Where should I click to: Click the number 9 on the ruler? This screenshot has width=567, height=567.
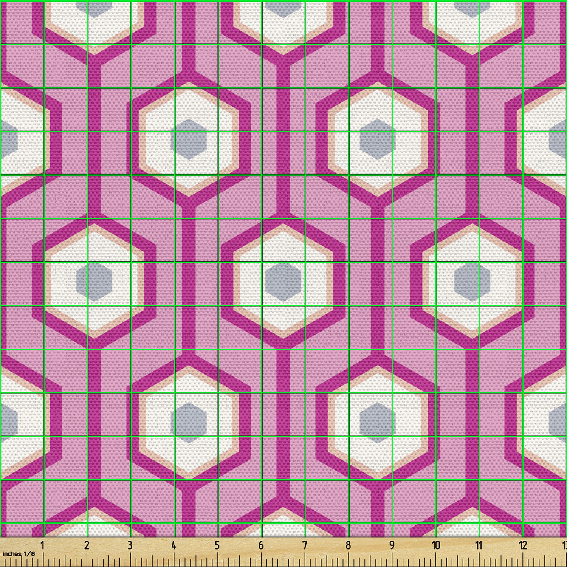(392, 545)
